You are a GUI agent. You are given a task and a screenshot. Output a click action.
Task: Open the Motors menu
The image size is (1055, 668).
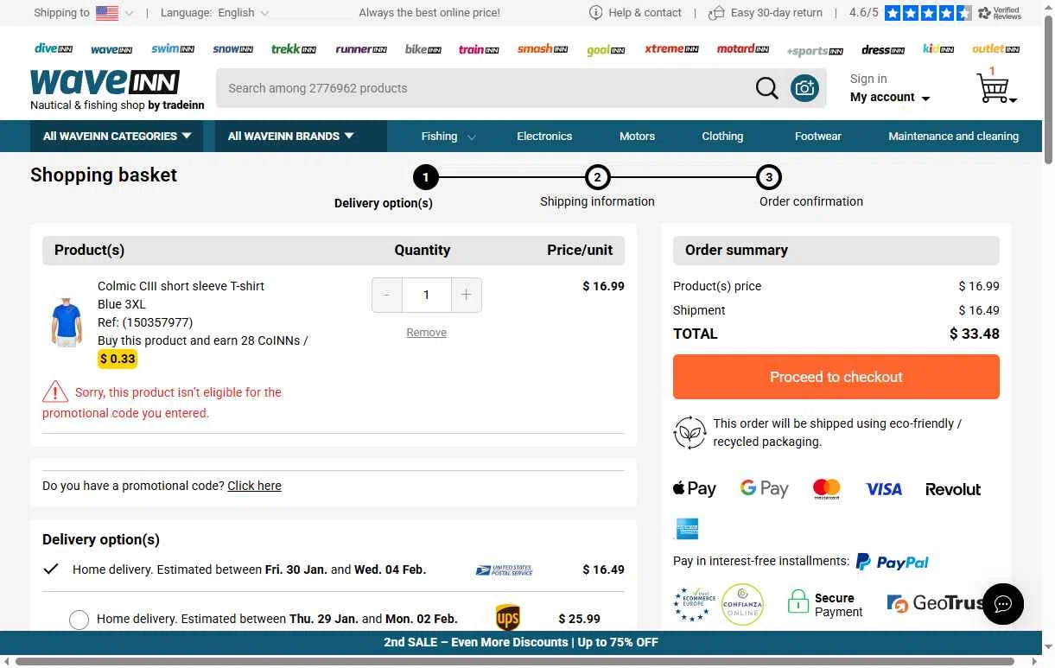tap(637, 136)
